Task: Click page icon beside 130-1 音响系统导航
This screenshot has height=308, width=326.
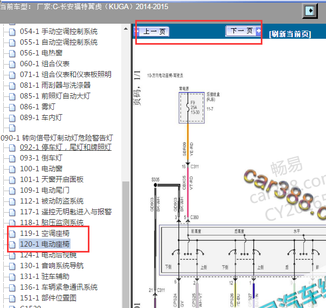Action: pyautogui.click(x=12, y=266)
